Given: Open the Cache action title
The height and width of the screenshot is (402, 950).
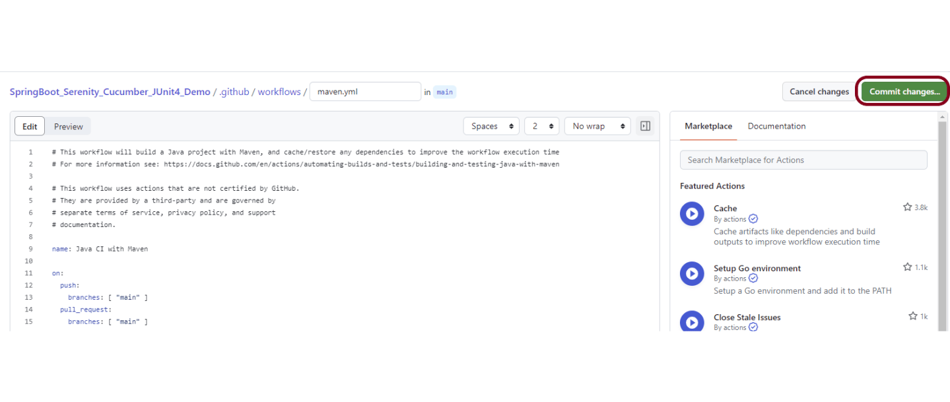Looking at the screenshot, I should pyautogui.click(x=725, y=208).
